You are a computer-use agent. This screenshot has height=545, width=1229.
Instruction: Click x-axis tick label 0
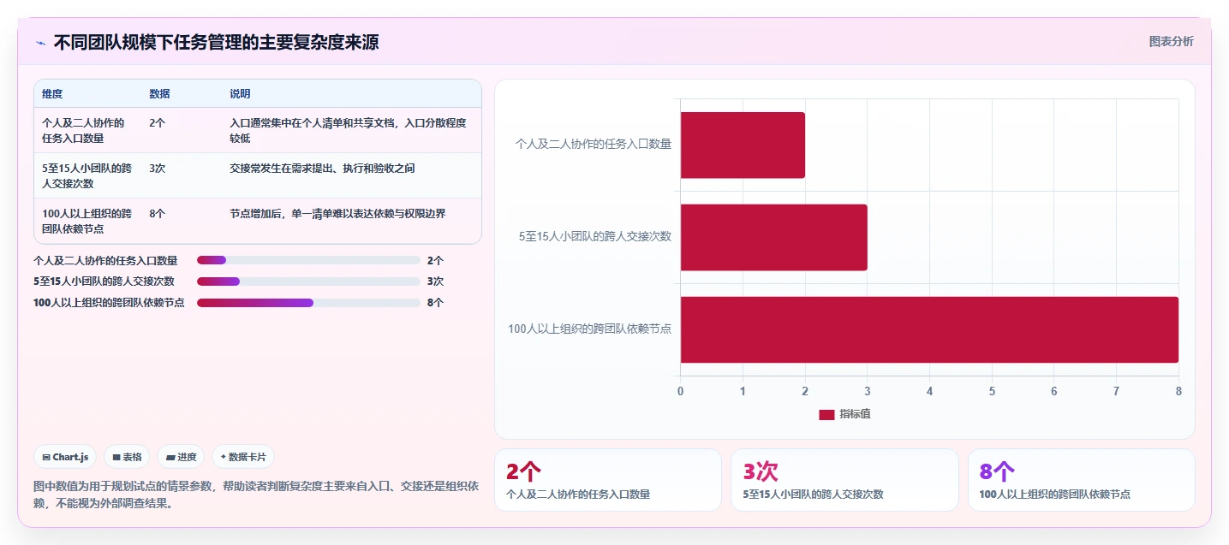681,391
